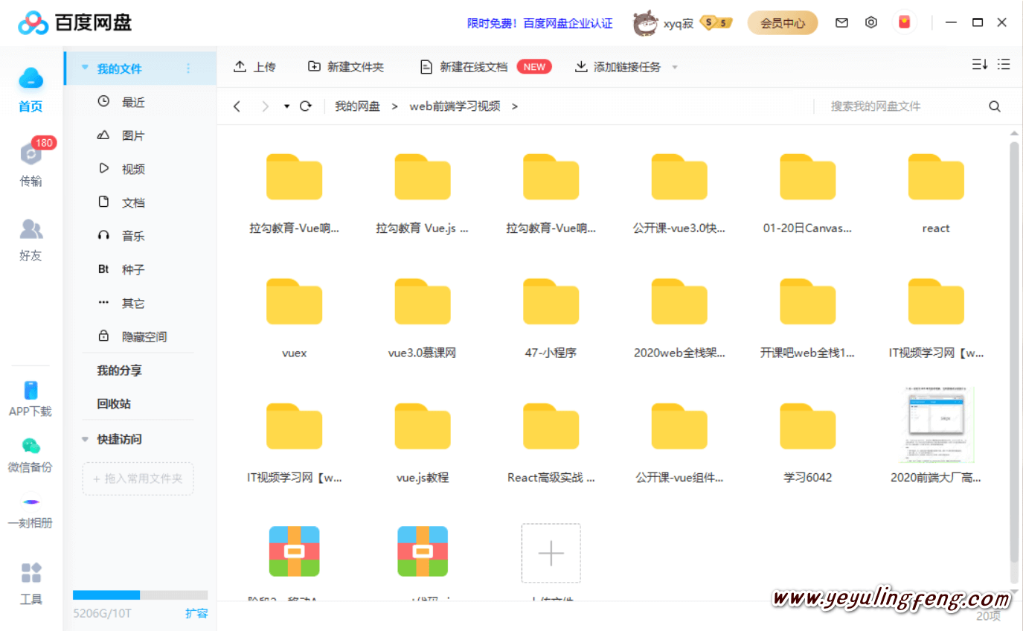
Task: Collapse the 快捷访问 section
Action: (85, 439)
